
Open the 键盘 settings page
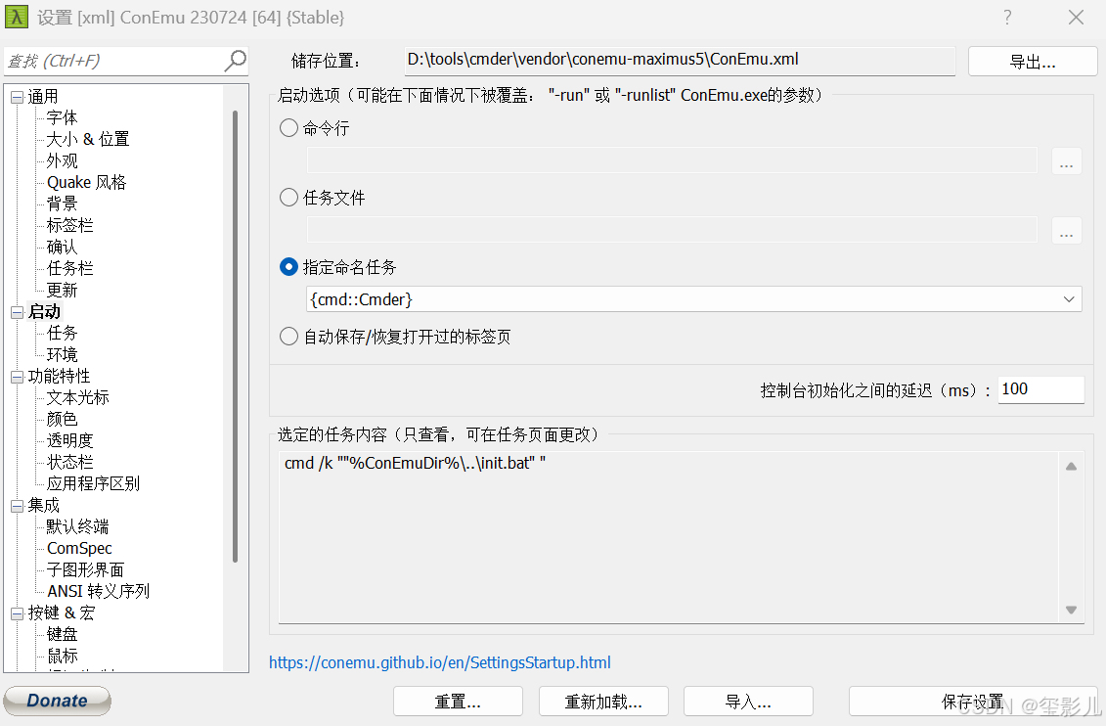pyautogui.click(x=62, y=634)
